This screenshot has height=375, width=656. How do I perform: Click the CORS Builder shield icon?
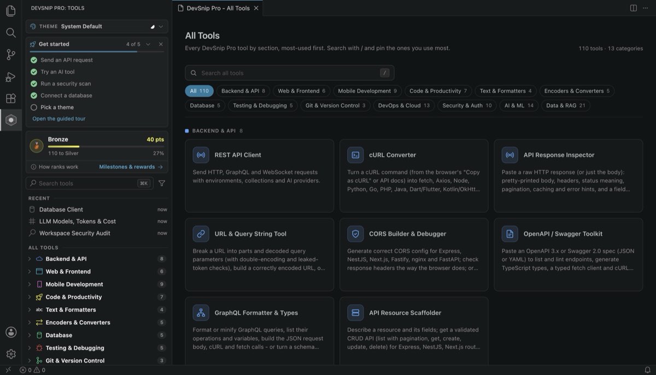coord(355,234)
